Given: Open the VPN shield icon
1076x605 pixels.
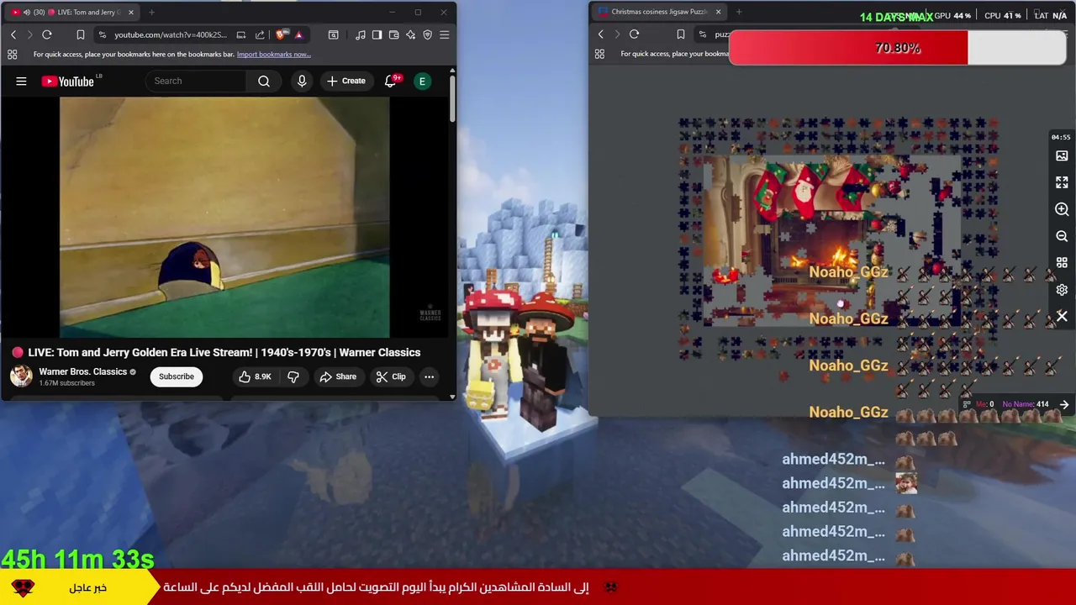Looking at the screenshot, I should coord(427,34).
